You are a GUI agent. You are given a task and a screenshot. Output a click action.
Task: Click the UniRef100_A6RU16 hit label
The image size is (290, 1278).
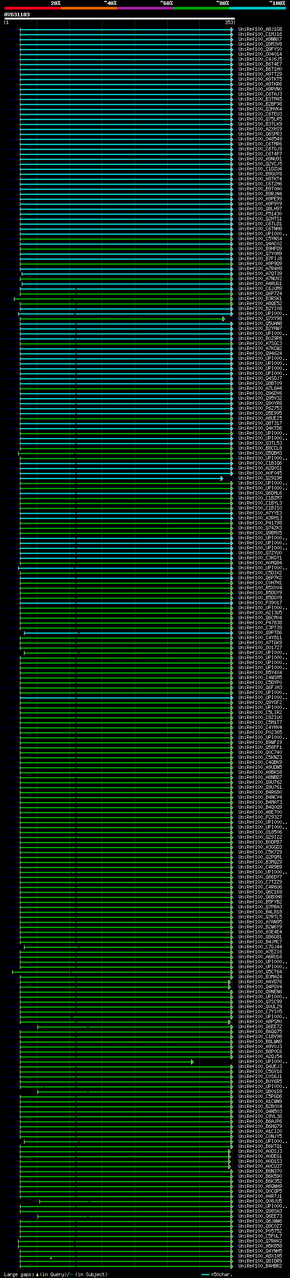(x=260, y=957)
